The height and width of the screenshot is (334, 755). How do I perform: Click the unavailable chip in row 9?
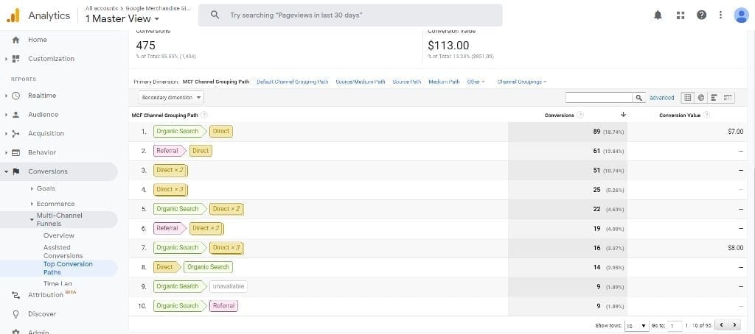[x=229, y=286]
